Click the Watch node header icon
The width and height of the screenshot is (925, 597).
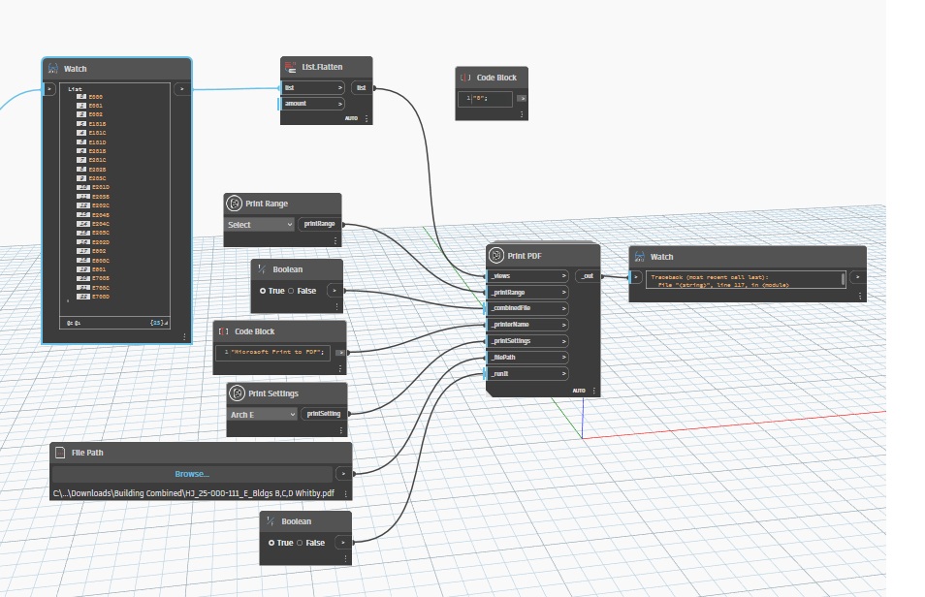point(53,68)
